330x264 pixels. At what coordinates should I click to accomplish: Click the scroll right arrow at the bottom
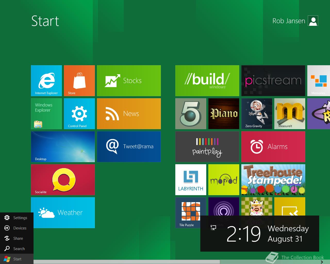pos(322,262)
